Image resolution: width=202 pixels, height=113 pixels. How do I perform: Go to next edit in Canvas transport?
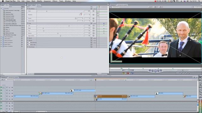(x=161, y=70)
